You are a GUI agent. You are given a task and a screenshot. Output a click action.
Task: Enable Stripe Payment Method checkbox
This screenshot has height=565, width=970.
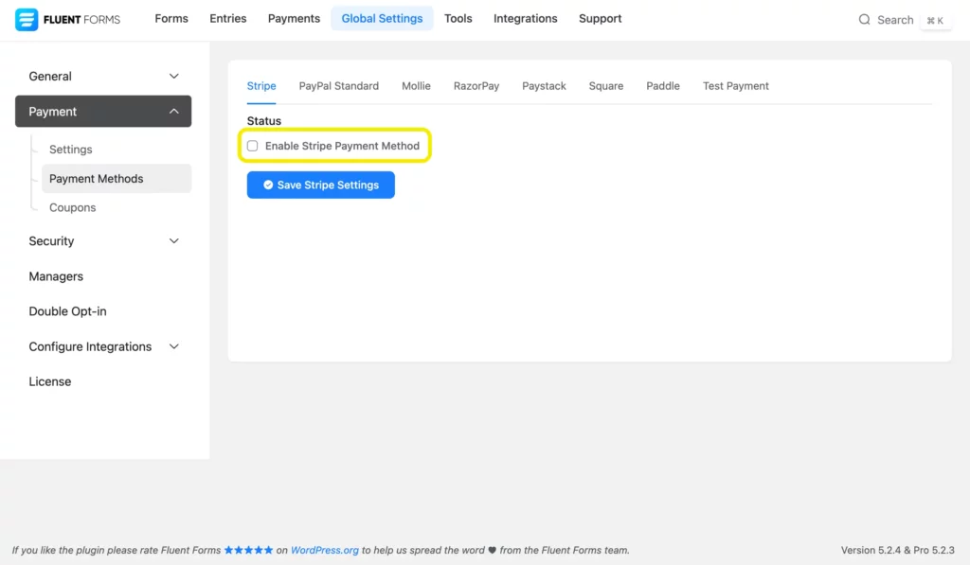252,146
